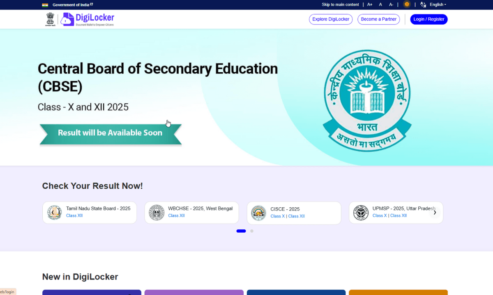Open UPMSP Class X result link
The height and width of the screenshot is (295, 493).
click(380, 216)
